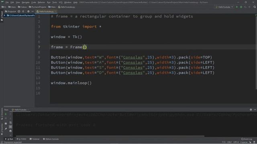
Task: Click the Project panel horizontal scrollbar
Action: pyautogui.click(x=12, y=106)
